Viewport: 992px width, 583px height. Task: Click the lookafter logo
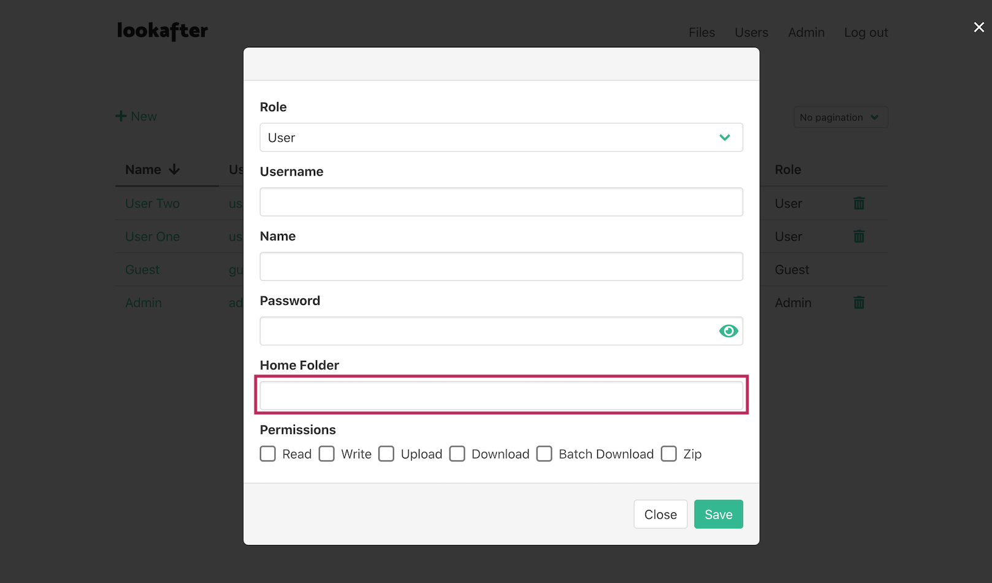tap(162, 31)
